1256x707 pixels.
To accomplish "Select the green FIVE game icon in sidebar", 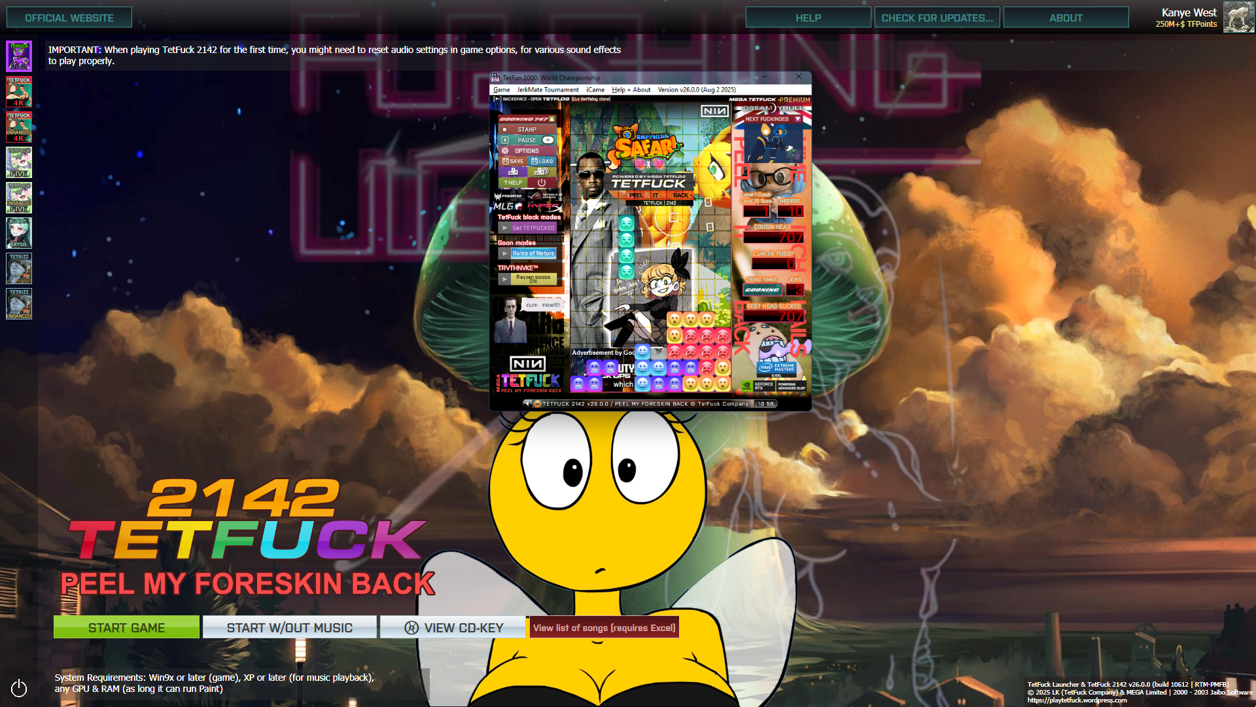I will point(19,162).
